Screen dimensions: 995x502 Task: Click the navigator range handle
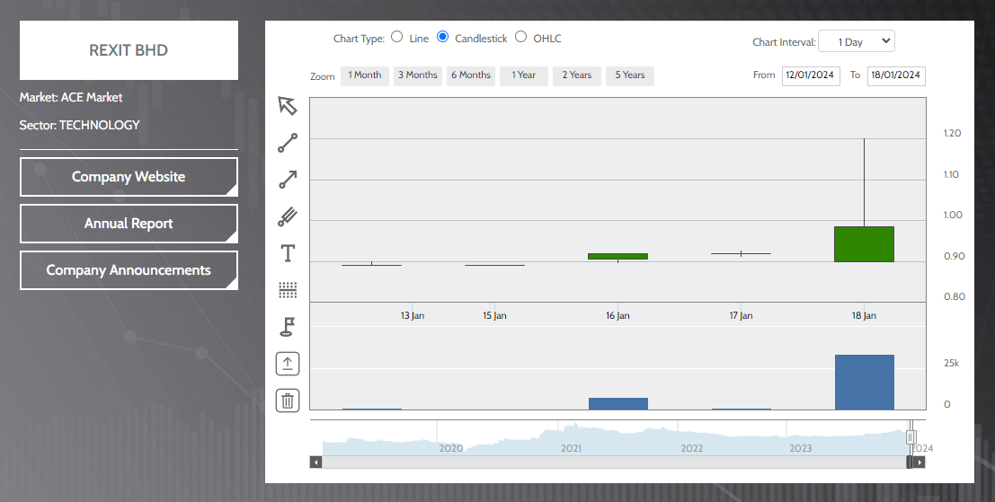tap(911, 437)
